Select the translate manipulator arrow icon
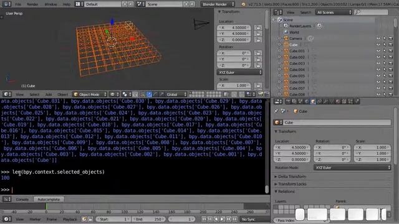 point(149,95)
